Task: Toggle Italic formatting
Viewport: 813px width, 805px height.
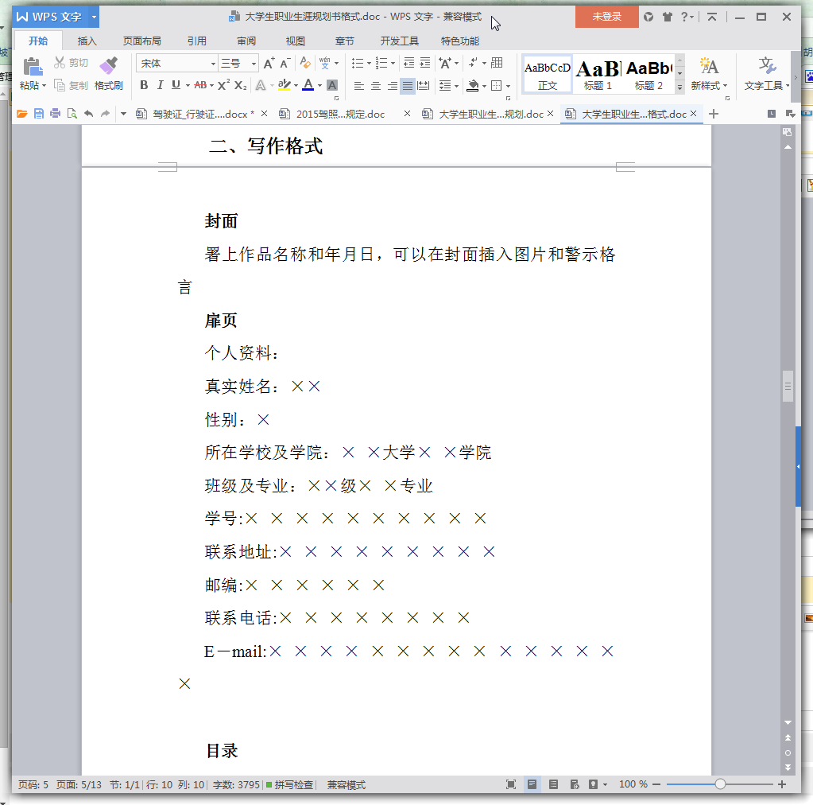Action: click(x=160, y=85)
